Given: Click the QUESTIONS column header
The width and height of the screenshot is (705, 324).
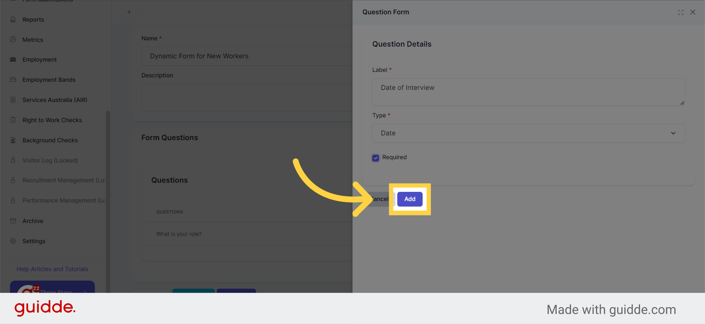Looking at the screenshot, I should pyautogui.click(x=170, y=212).
